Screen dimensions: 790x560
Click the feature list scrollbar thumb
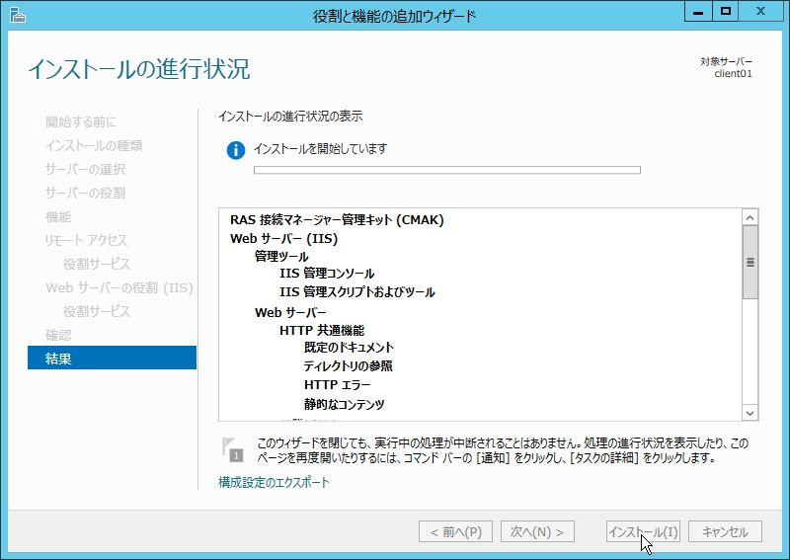point(750,262)
